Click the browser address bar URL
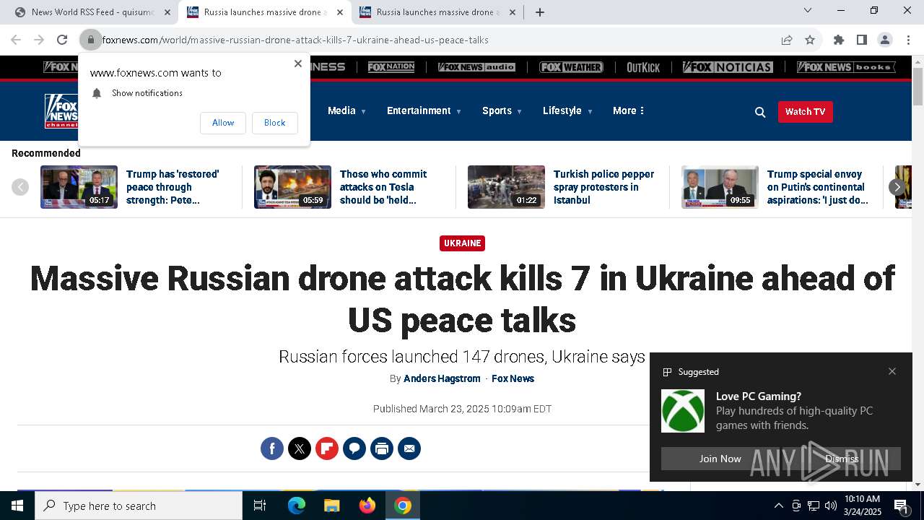Viewport: 924px width, 520px height. tap(295, 40)
